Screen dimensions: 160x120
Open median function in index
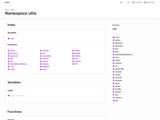[45, 51]
